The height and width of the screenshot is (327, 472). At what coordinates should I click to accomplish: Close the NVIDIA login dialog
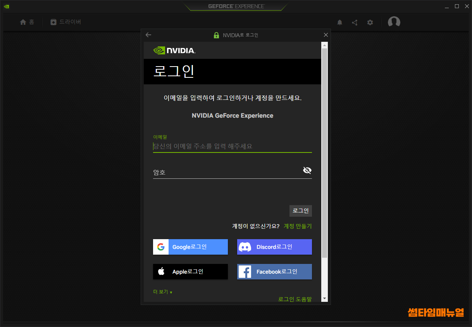tap(326, 35)
